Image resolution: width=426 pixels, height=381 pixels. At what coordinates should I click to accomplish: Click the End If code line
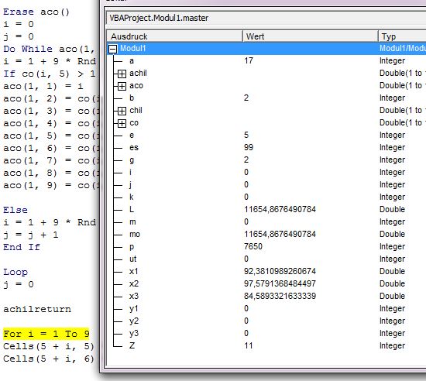(x=22, y=247)
